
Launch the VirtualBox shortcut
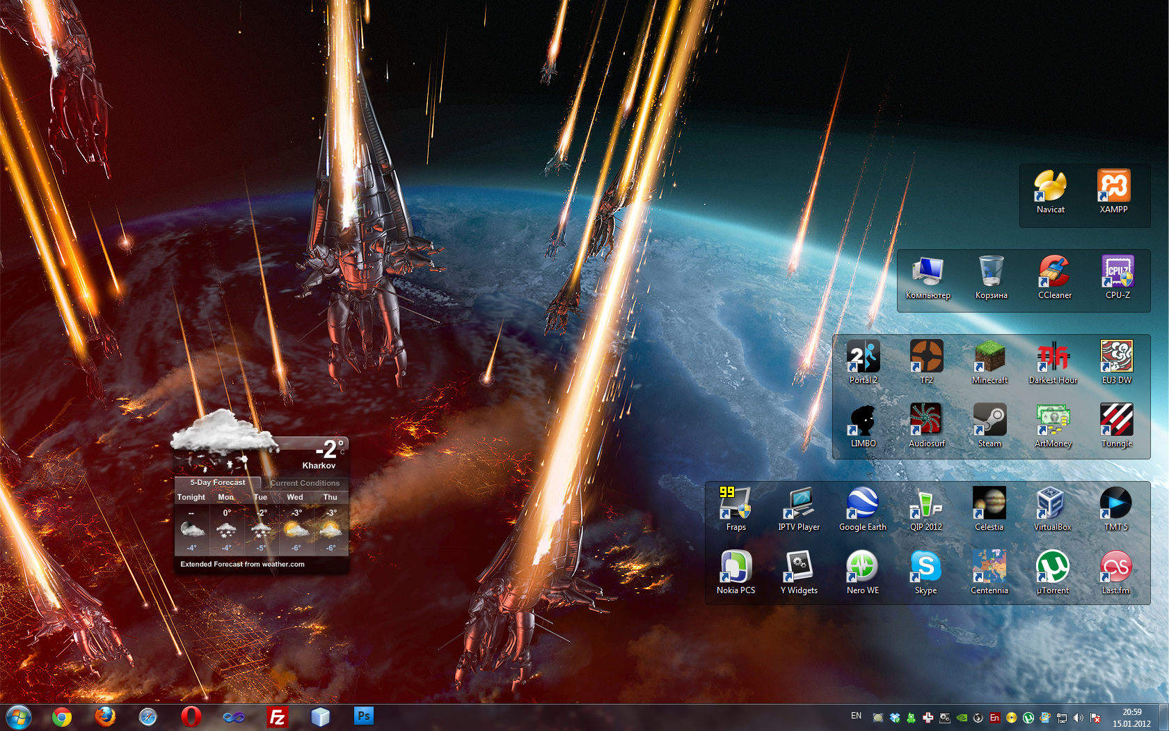[1052, 509]
